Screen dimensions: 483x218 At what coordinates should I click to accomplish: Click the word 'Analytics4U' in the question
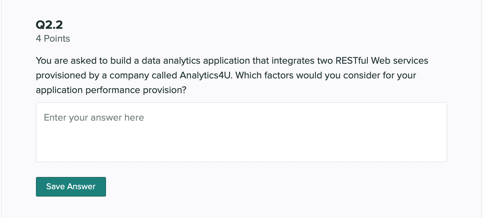[205, 75]
